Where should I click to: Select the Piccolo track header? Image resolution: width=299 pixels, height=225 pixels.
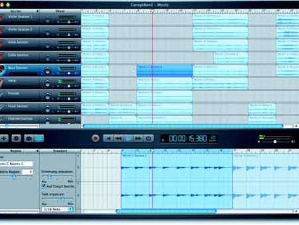click(x=40, y=96)
